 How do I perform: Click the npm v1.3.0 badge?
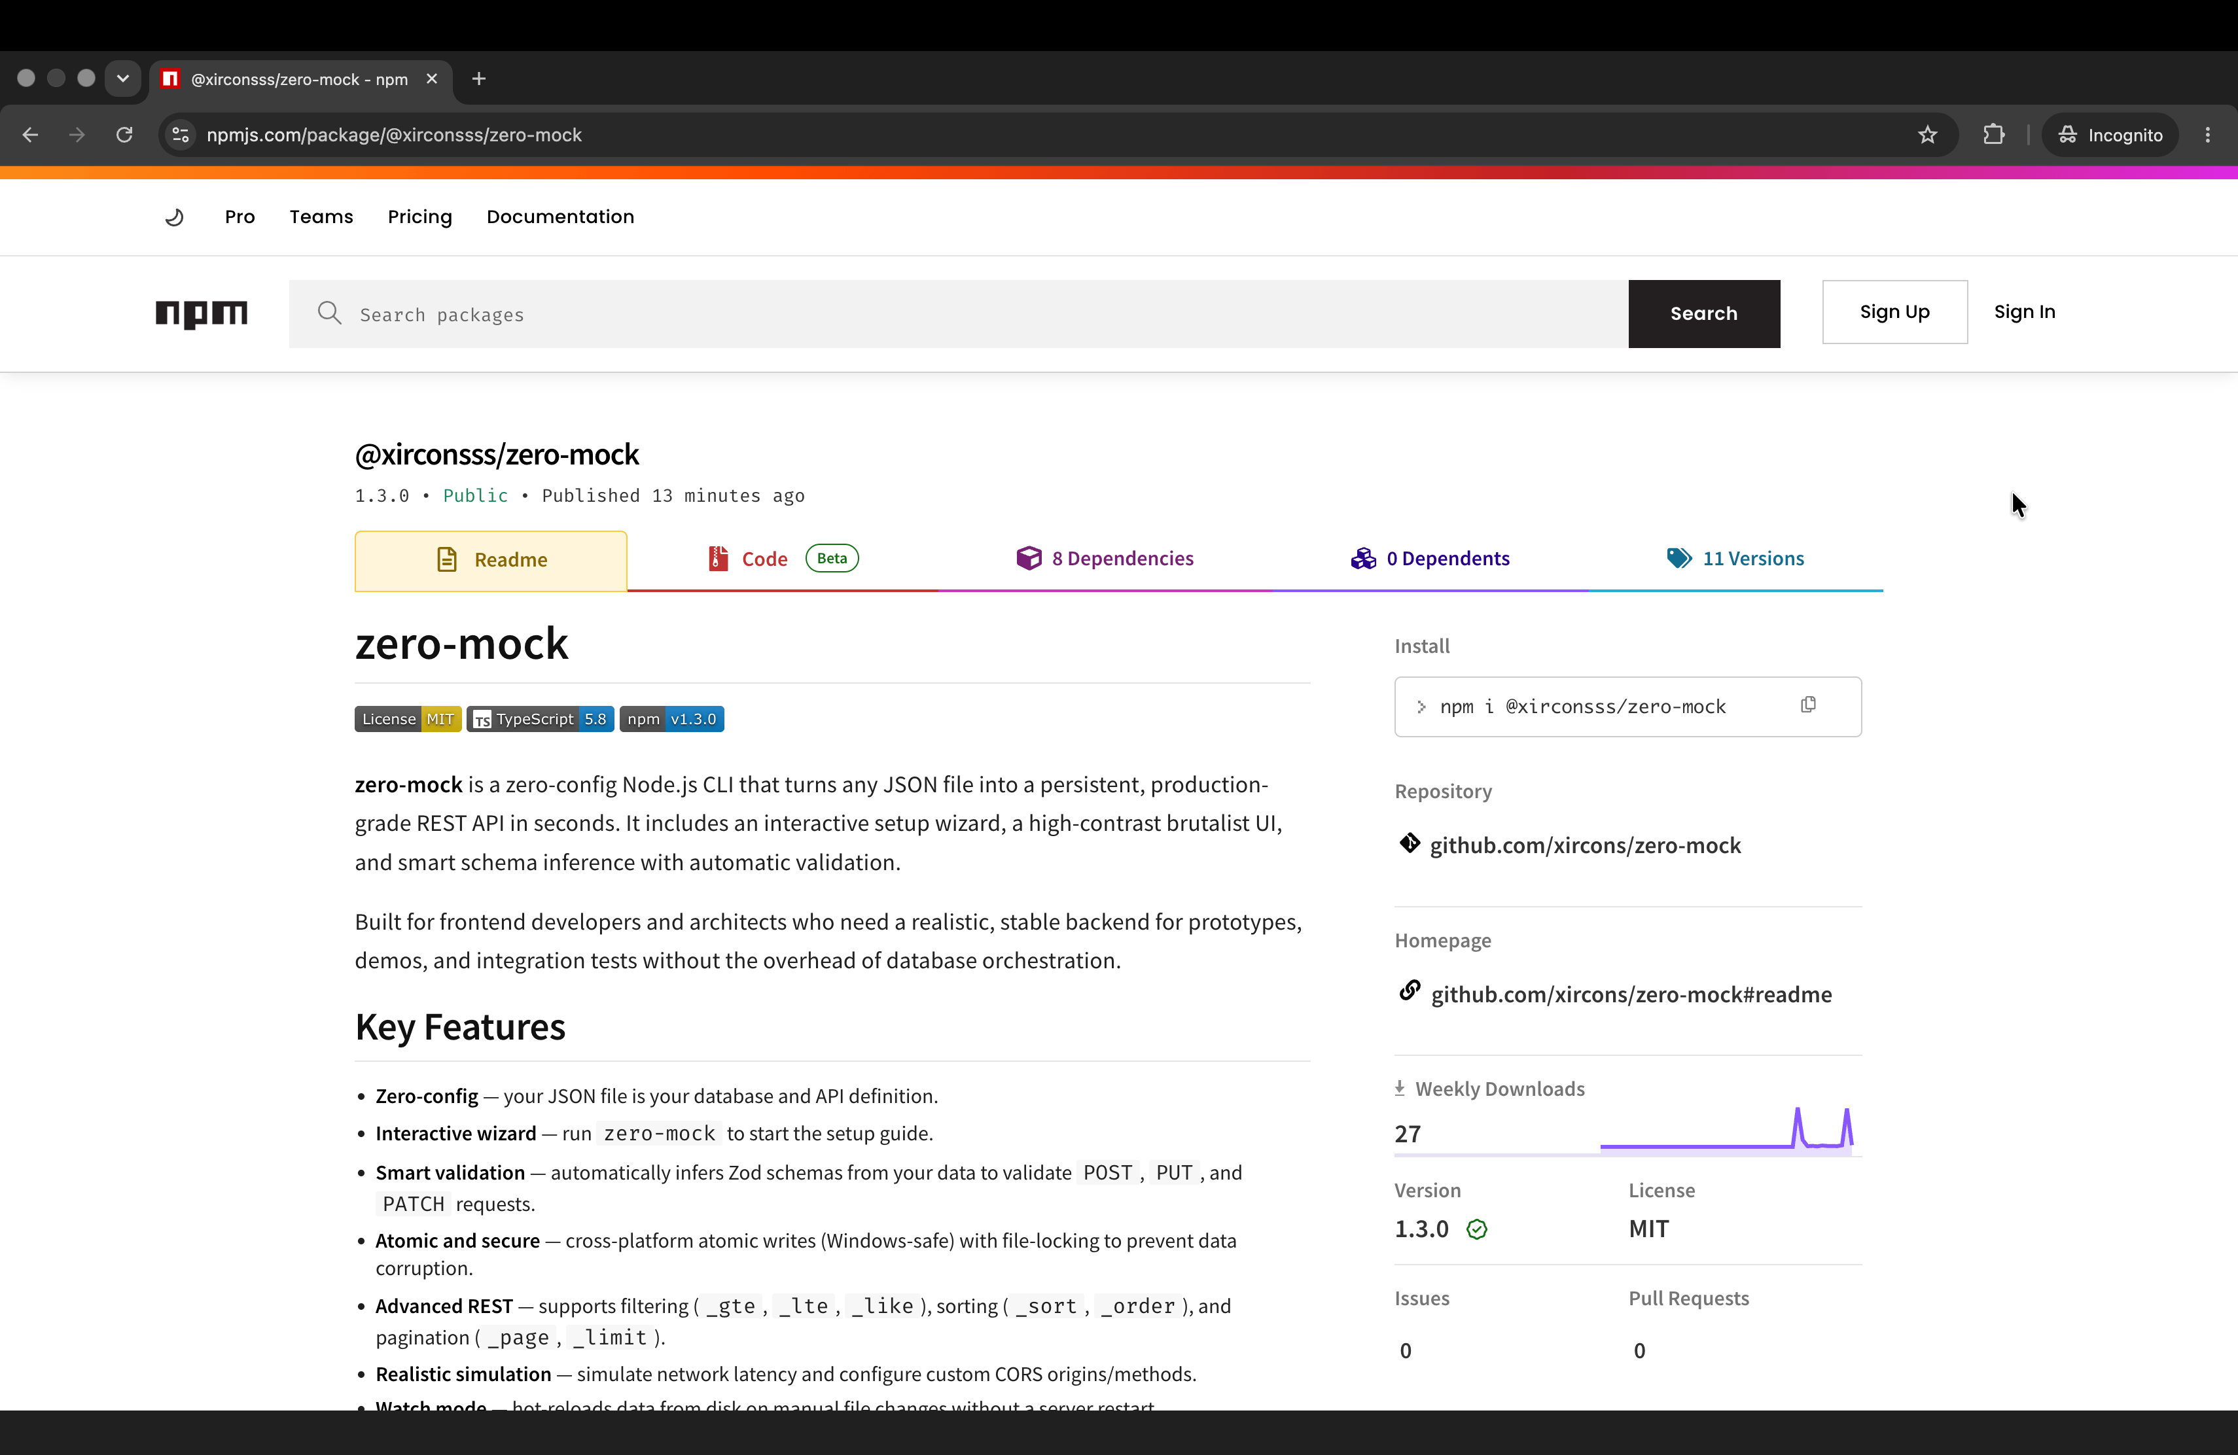click(x=671, y=718)
